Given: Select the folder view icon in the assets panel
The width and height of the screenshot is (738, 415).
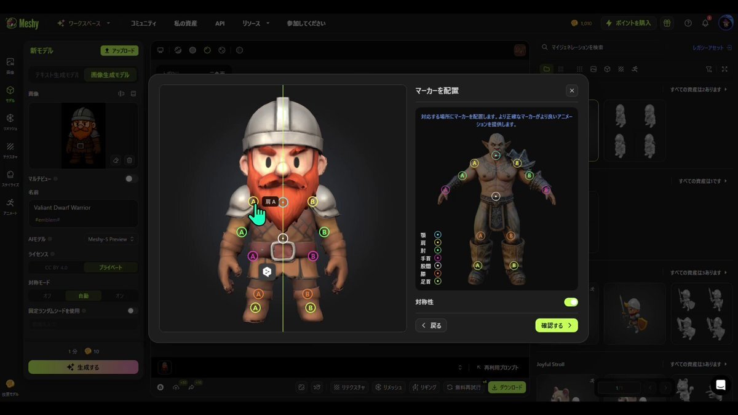Looking at the screenshot, I should coord(546,69).
